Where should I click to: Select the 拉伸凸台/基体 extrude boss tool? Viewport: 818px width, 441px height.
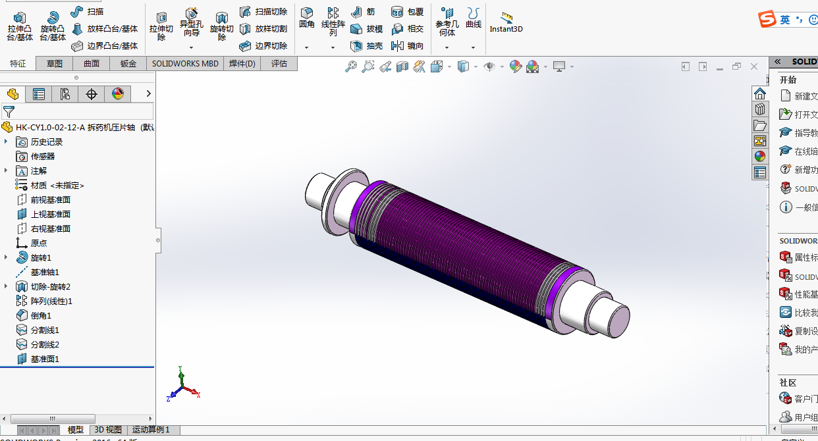20,26
